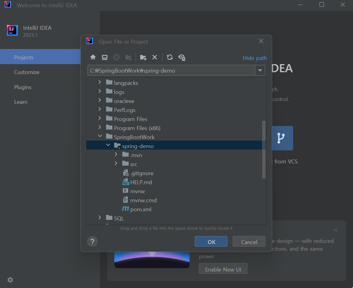353x288 pixels.
Task: Click the Cancel button
Action: pyautogui.click(x=249, y=242)
